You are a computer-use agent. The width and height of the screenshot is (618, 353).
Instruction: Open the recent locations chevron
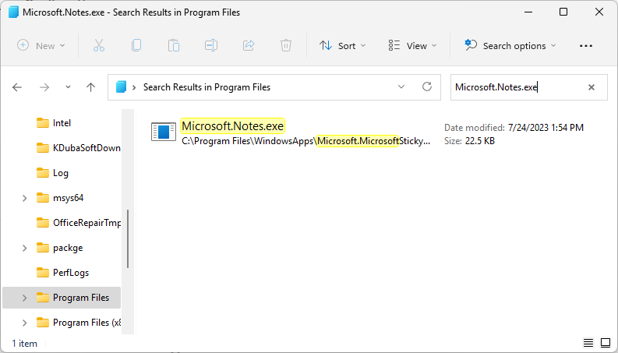68,87
